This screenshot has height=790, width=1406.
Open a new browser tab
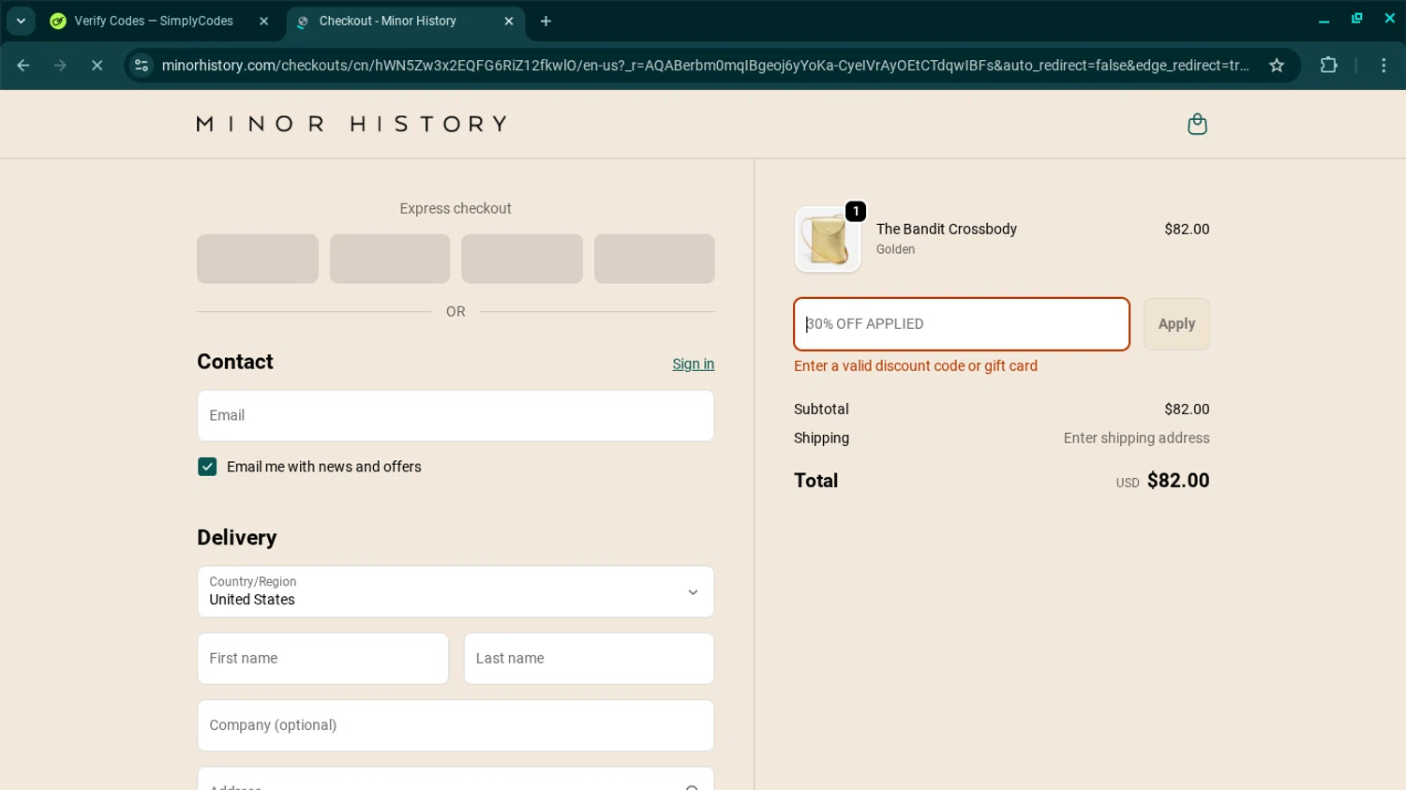(x=546, y=21)
